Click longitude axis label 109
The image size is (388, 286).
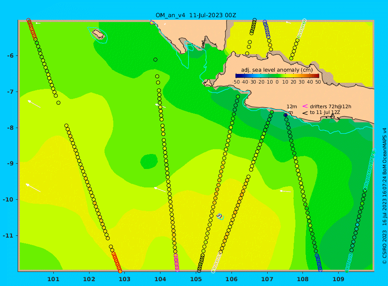338,279
